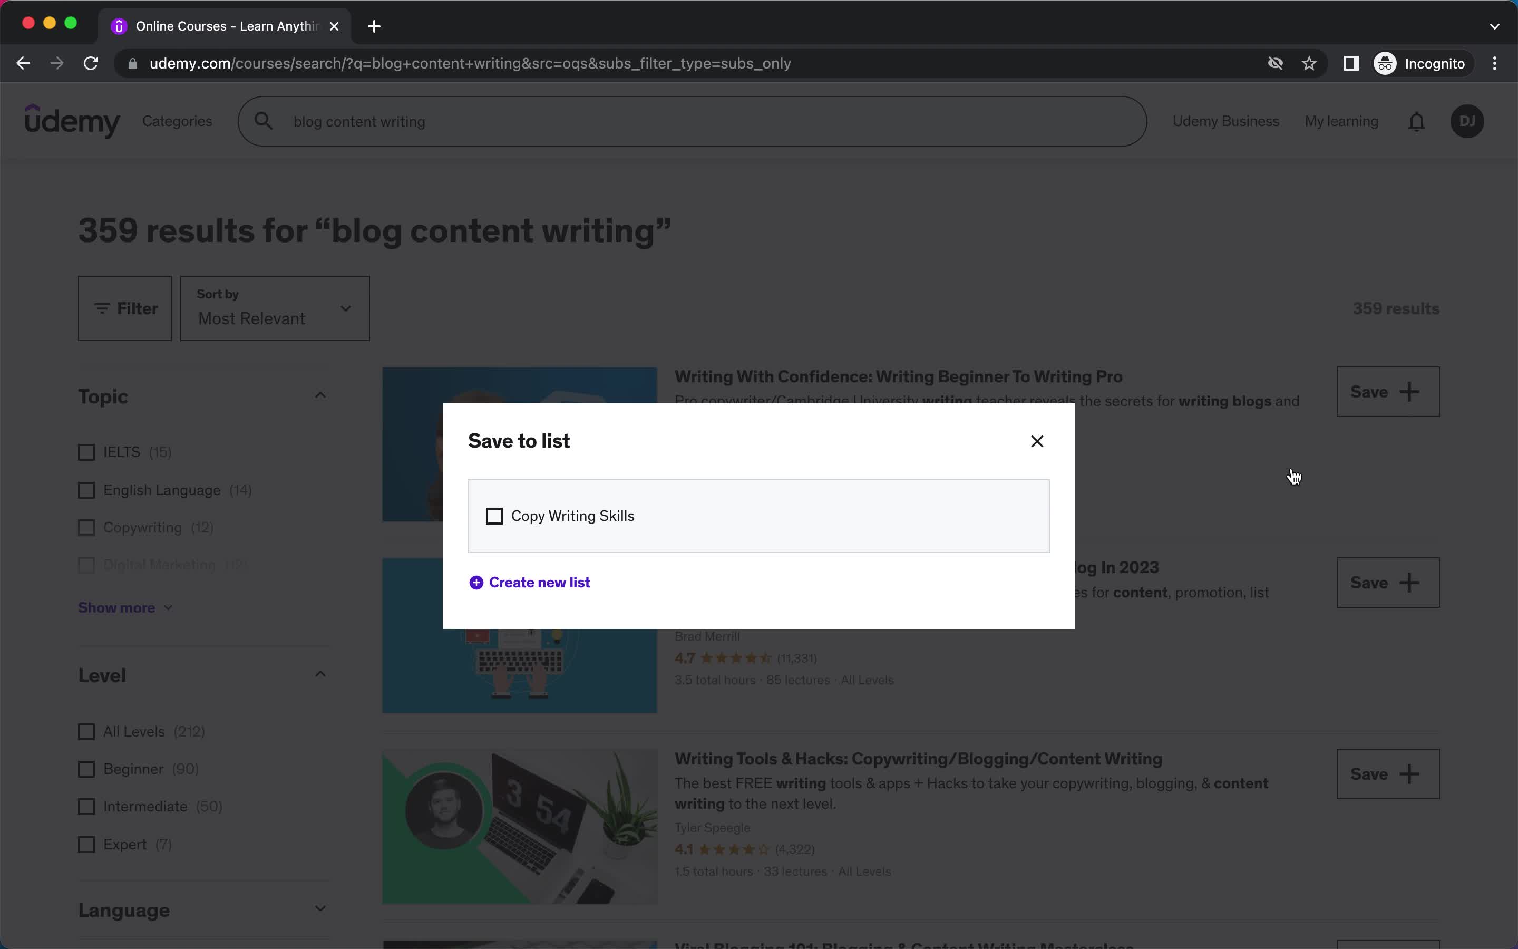Enable the IELTS topic filter checkbox

86,451
